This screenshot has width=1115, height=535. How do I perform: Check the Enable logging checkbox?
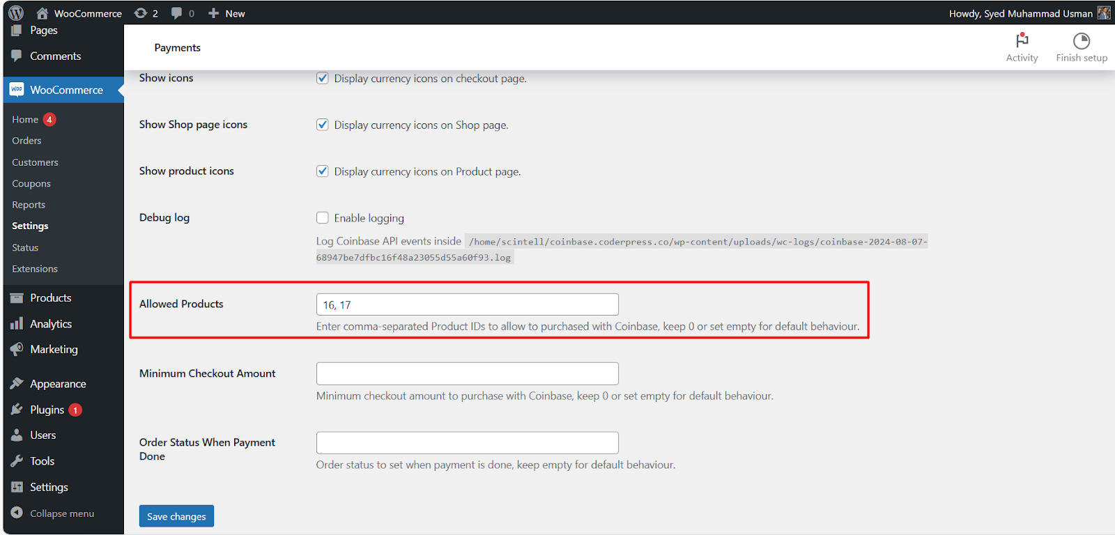click(x=322, y=218)
